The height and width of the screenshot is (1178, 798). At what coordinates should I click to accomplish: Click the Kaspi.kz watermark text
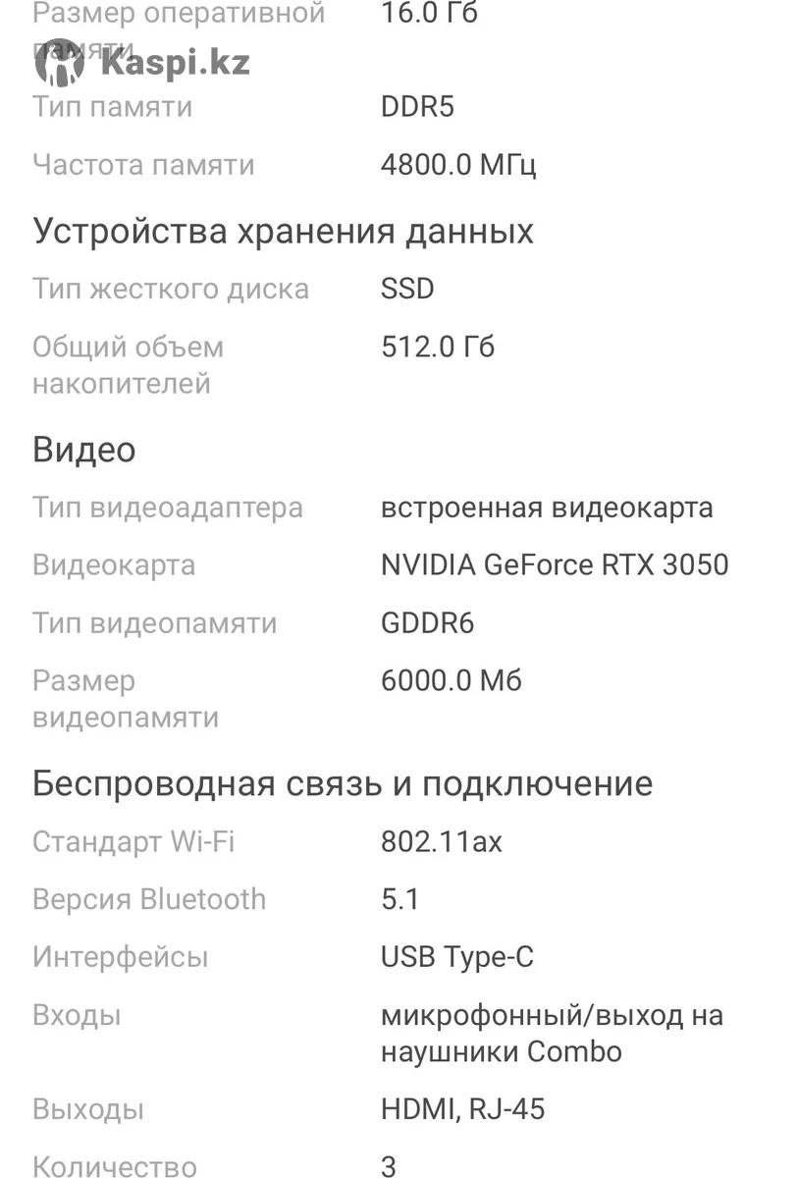(x=176, y=63)
